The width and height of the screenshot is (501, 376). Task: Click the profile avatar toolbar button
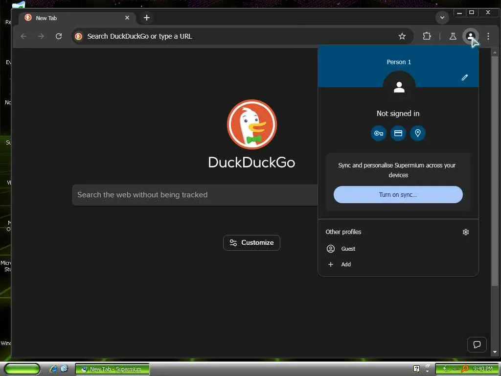[470, 36]
